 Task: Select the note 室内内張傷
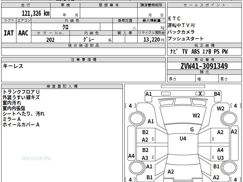(x=14, y=108)
